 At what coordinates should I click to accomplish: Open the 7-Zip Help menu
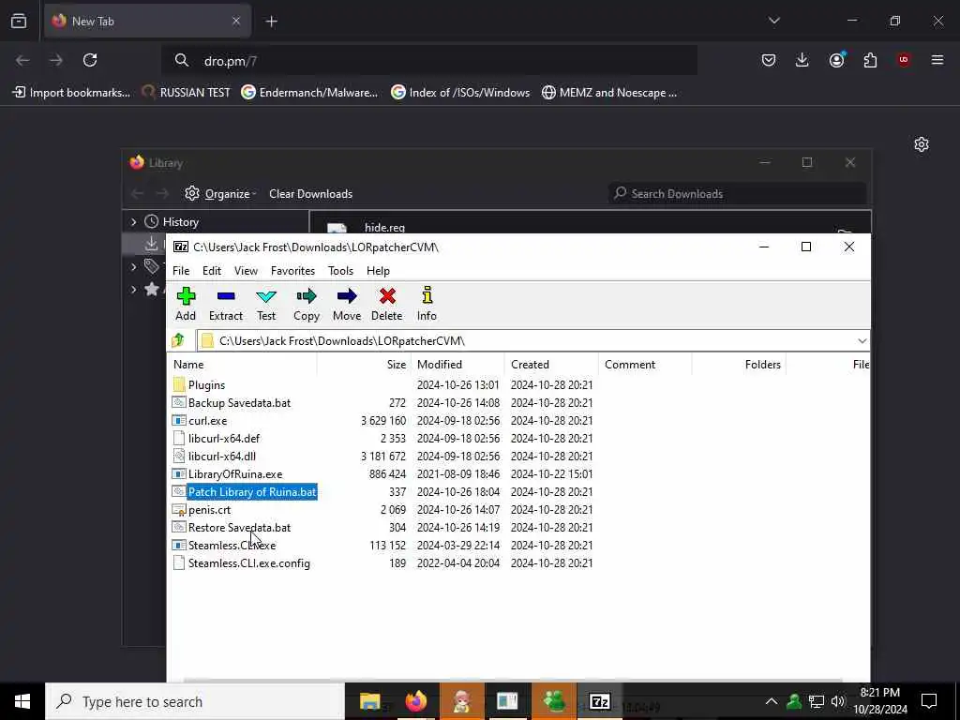(x=378, y=271)
